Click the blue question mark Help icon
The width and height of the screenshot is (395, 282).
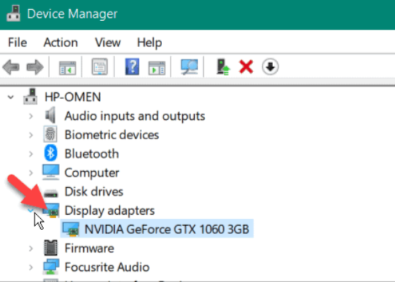click(x=132, y=67)
